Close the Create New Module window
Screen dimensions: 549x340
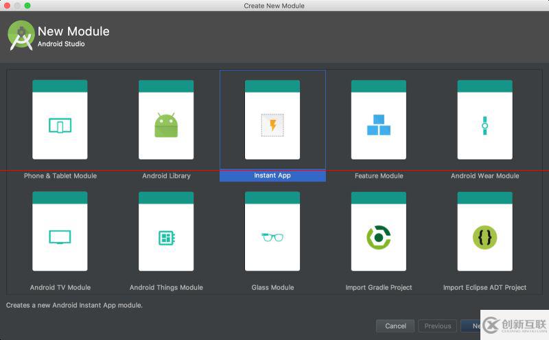5,5
